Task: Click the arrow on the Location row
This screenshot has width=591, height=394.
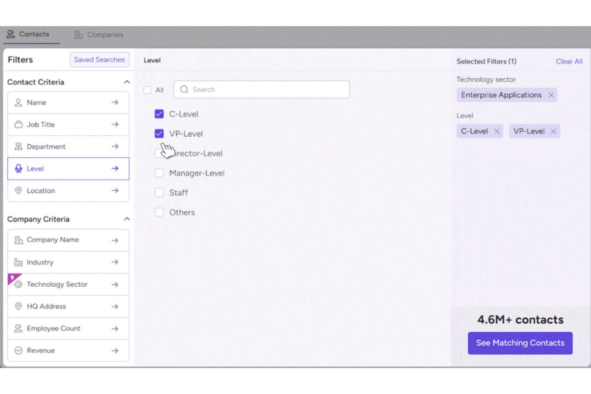Action: [x=115, y=190]
